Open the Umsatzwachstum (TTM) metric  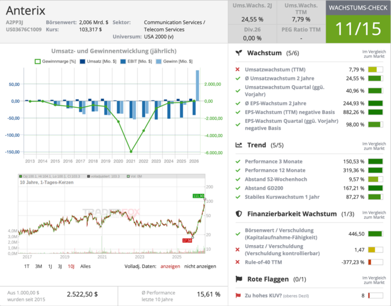click(275, 69)
